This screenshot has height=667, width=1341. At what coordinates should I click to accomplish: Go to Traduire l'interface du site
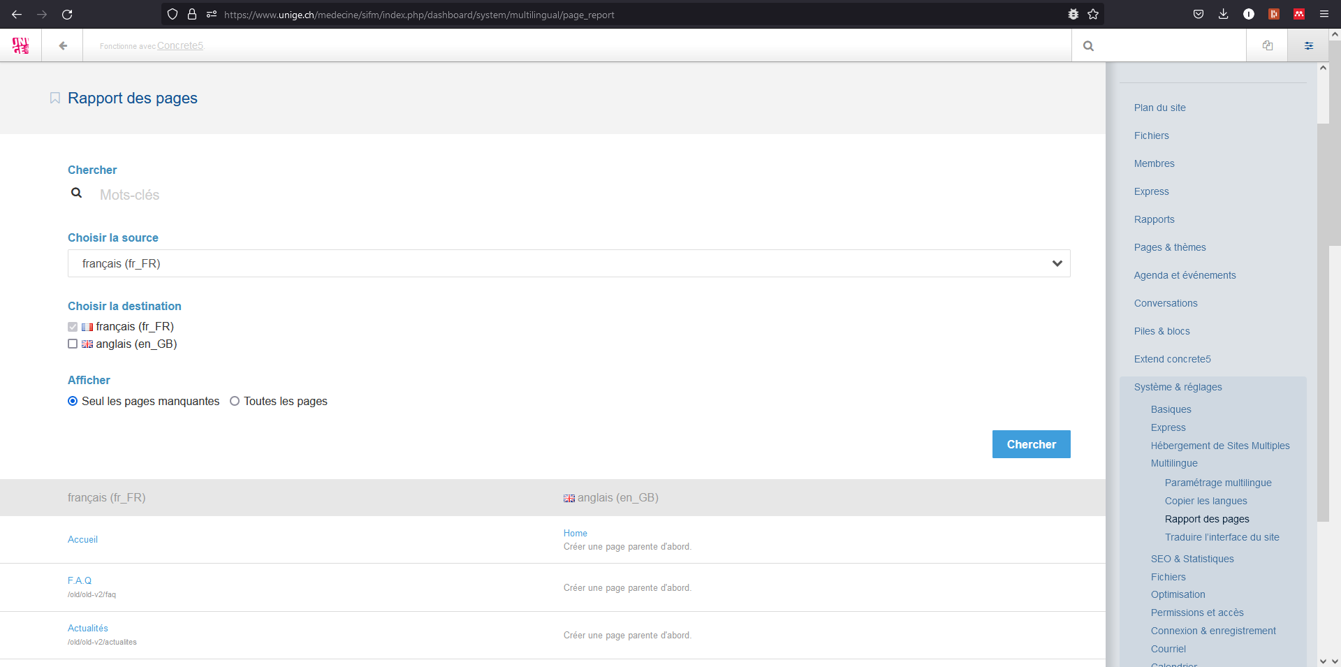click(x=1222, y=537)
